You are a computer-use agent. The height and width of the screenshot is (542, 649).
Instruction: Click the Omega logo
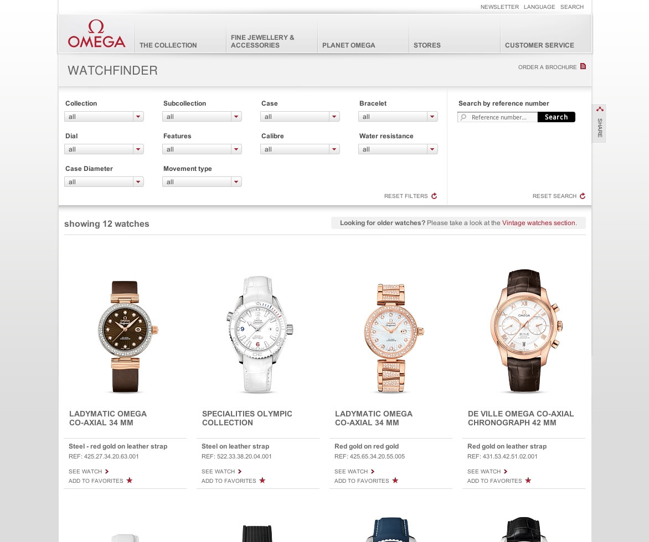click(96, 34)
